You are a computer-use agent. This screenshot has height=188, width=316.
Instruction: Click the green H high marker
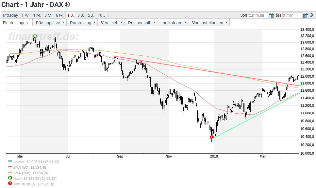click(x=35, y=36)
